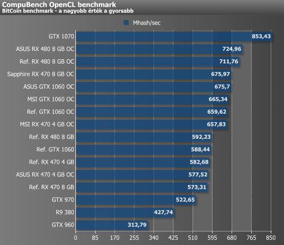Viewport: 284px width, 245px height.
Task: Click the 850 axis tick label
Action: tap(271, 238)
